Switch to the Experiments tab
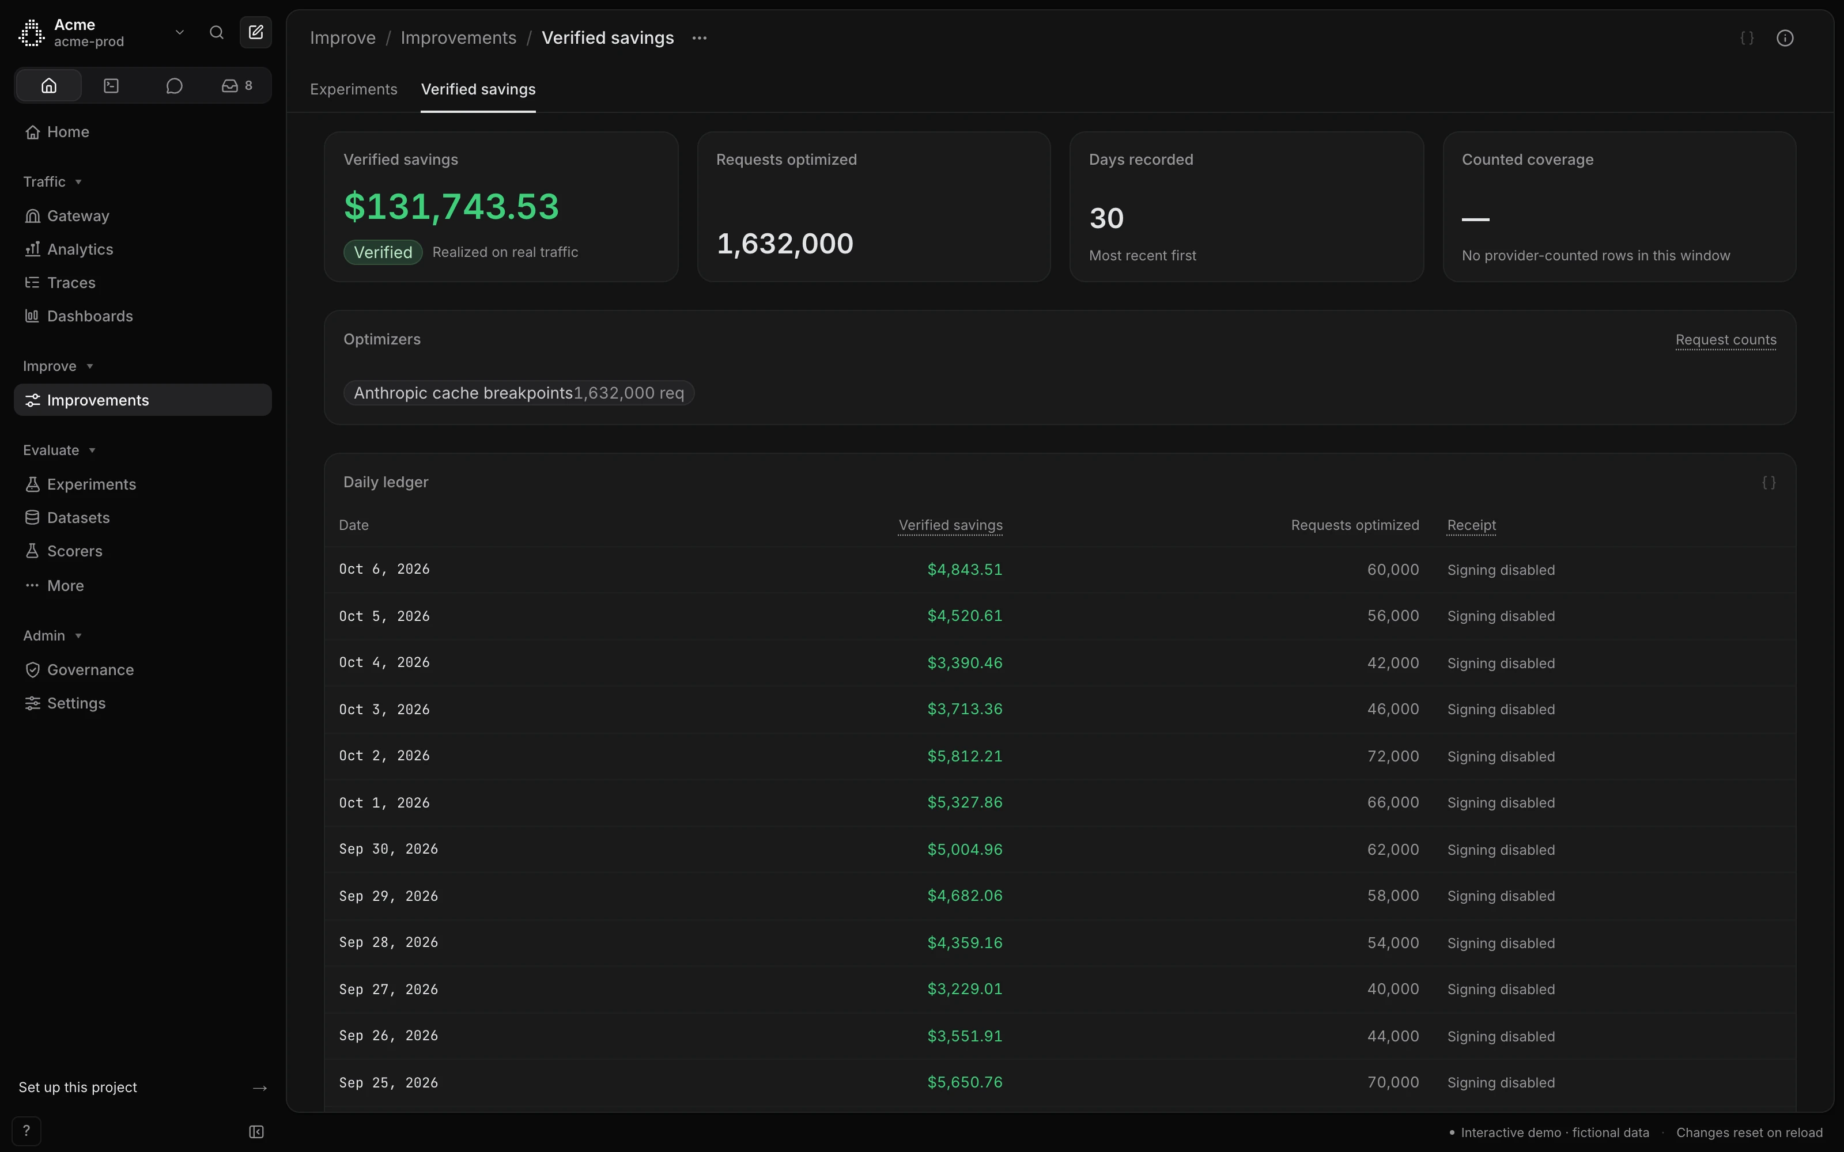Screen dimensions: 1844x1152 tap(354, 89)
